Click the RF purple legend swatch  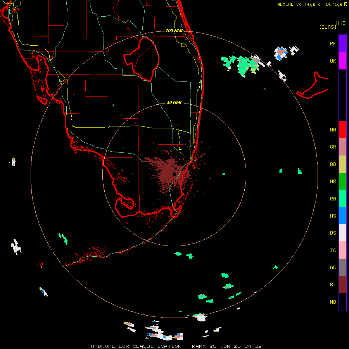pyautogui.click(x=342, y=43)
